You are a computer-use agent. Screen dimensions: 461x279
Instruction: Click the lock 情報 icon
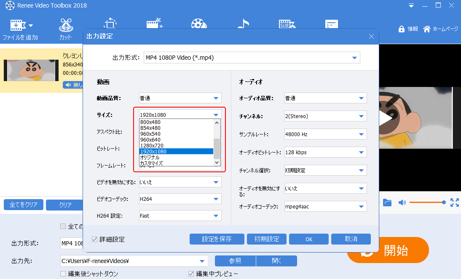point(401,29)
